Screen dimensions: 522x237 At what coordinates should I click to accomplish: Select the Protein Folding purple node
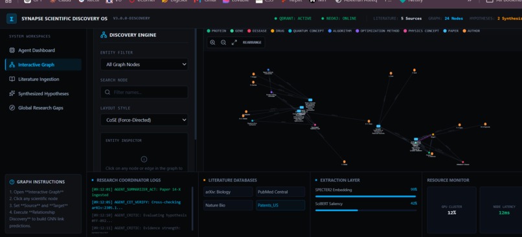271,92
